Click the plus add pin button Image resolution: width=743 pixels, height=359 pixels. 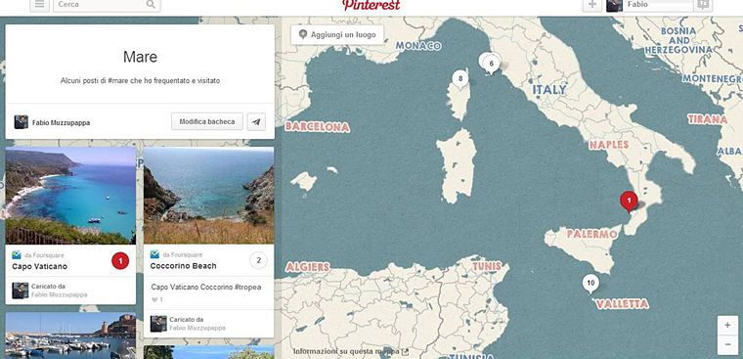coord(591,4)
